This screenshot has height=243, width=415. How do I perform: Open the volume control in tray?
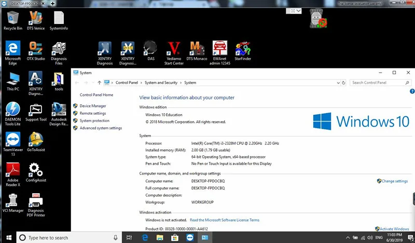[x=370, y=237]
